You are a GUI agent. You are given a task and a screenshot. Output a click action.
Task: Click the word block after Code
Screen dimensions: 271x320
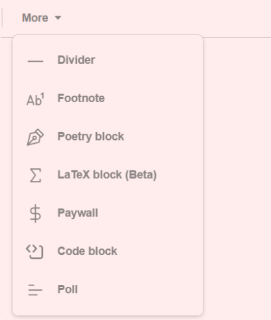(x=103, y=251)
